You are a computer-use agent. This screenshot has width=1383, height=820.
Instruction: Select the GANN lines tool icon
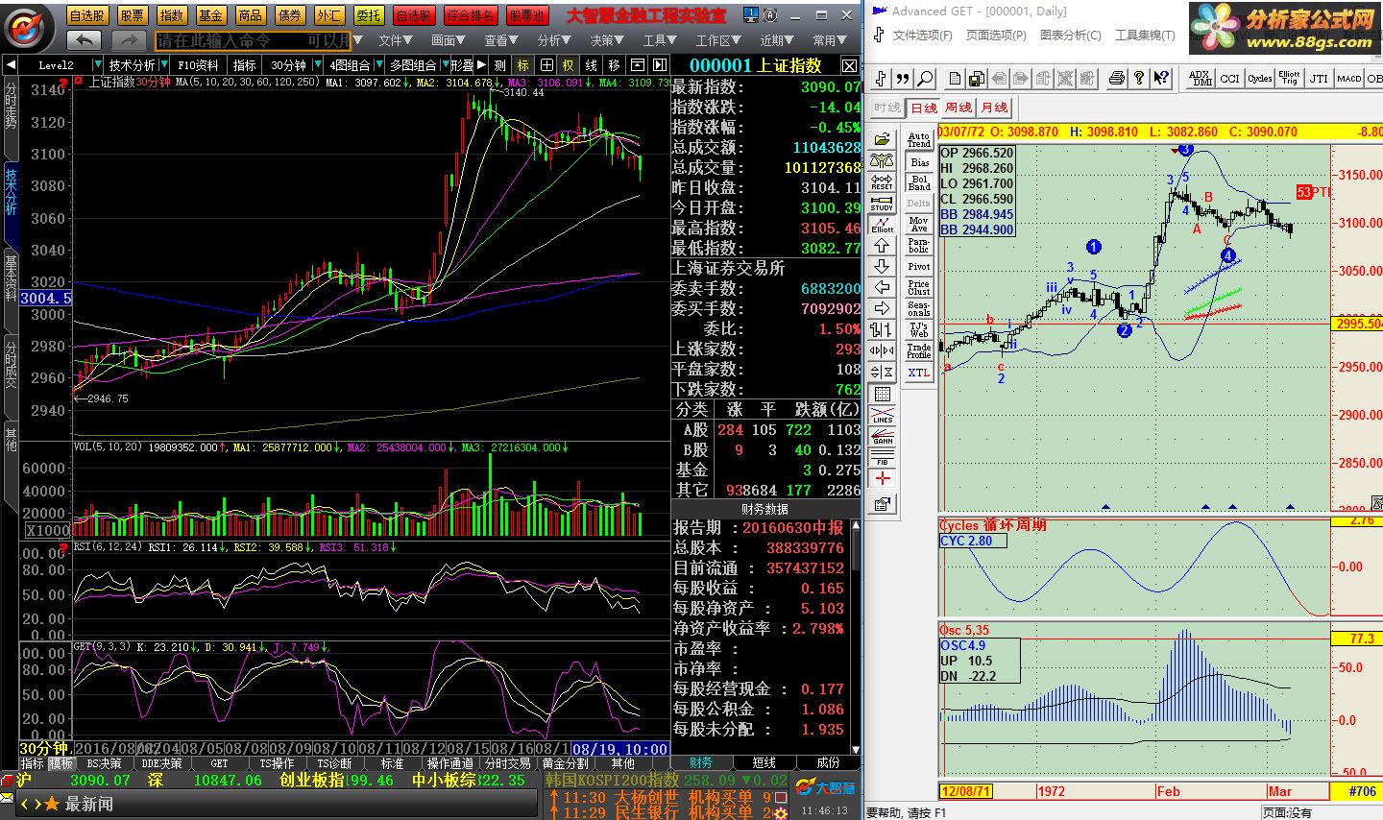(x=883, y=436)
